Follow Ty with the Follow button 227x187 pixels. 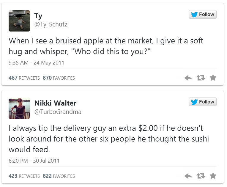pyautogui.click(x=203, y=15)
